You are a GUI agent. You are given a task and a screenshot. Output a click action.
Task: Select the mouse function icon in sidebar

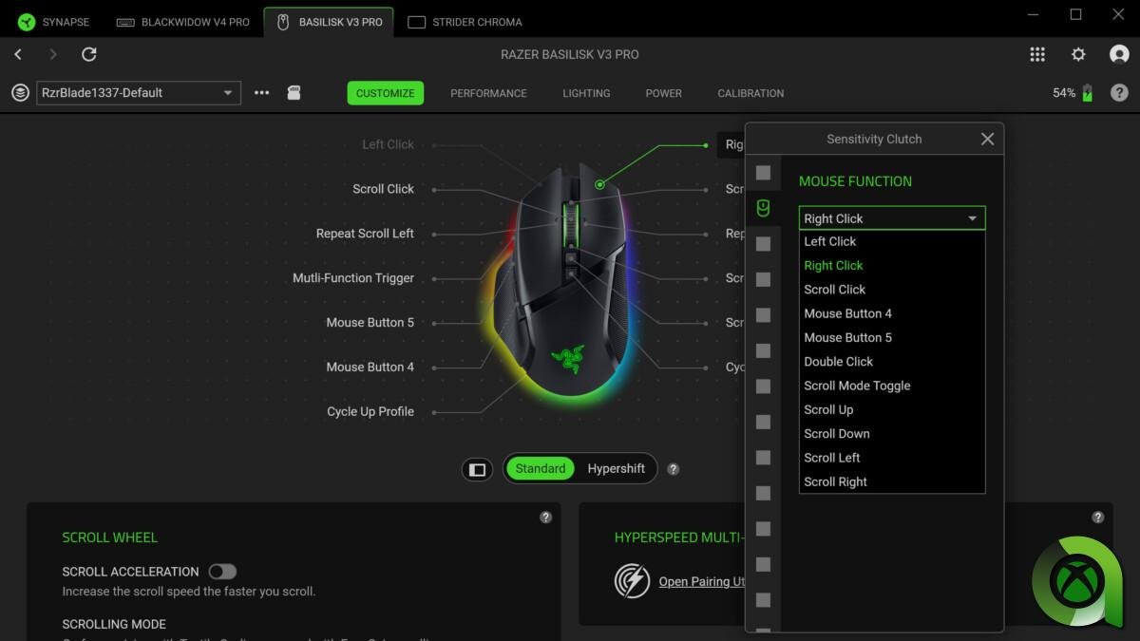[763, 208]
